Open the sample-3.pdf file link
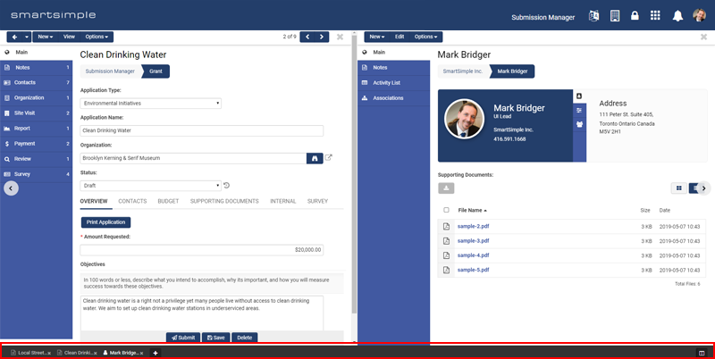 (x=473, y=241)
